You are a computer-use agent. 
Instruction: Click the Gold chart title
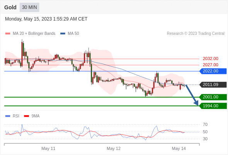[10, 7]
